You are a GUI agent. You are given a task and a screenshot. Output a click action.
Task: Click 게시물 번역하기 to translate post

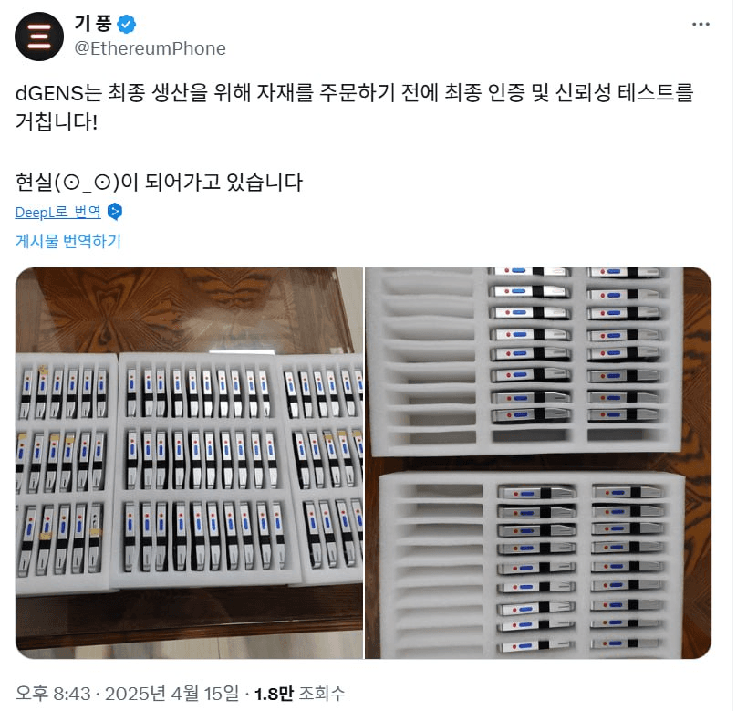pos(68,241)
